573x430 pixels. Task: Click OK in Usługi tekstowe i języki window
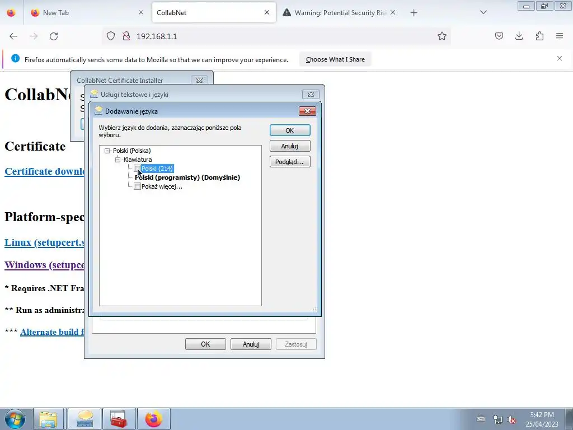pos(205,344)
